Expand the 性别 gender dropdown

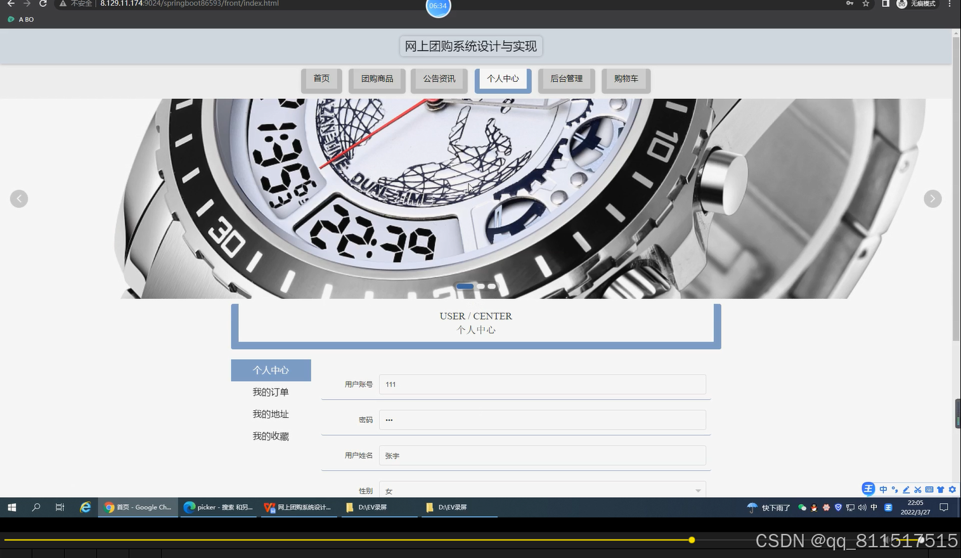tap(542, 490)
